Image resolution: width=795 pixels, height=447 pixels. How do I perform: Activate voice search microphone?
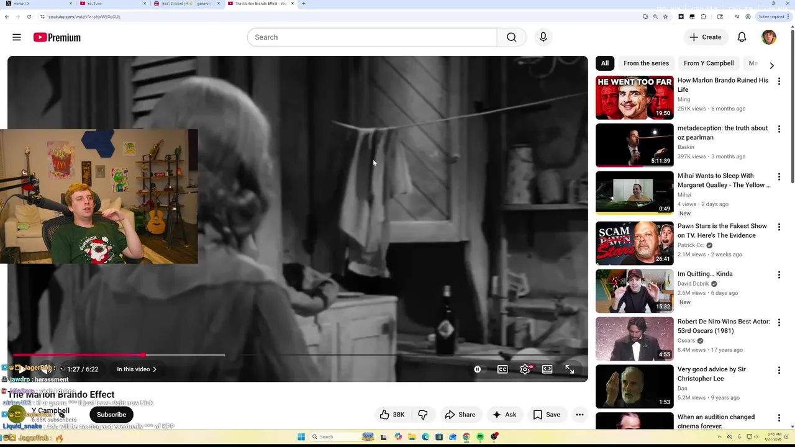pos(543,37)
